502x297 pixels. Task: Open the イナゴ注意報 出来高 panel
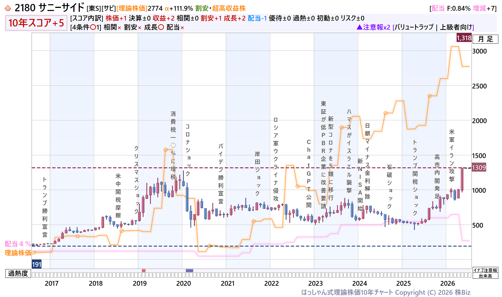click(485, 273)
